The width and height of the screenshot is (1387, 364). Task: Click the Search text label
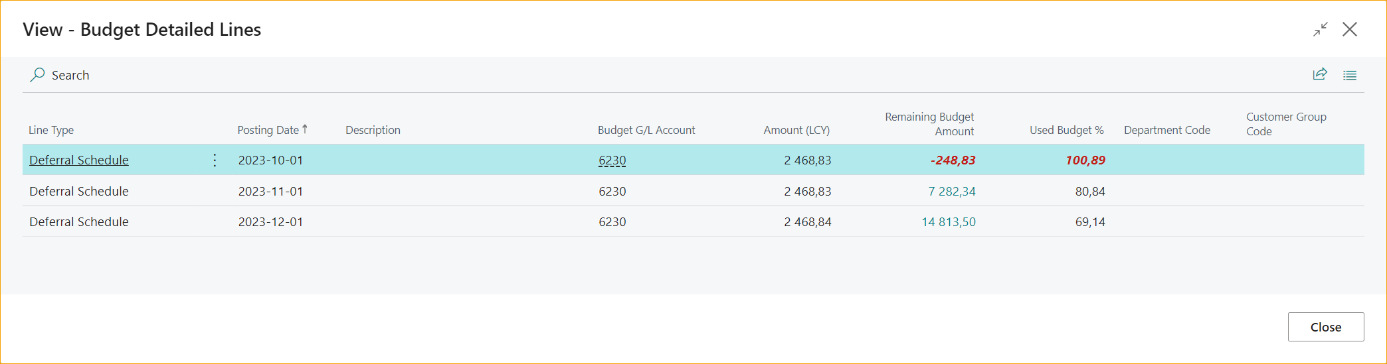point(70,75)
